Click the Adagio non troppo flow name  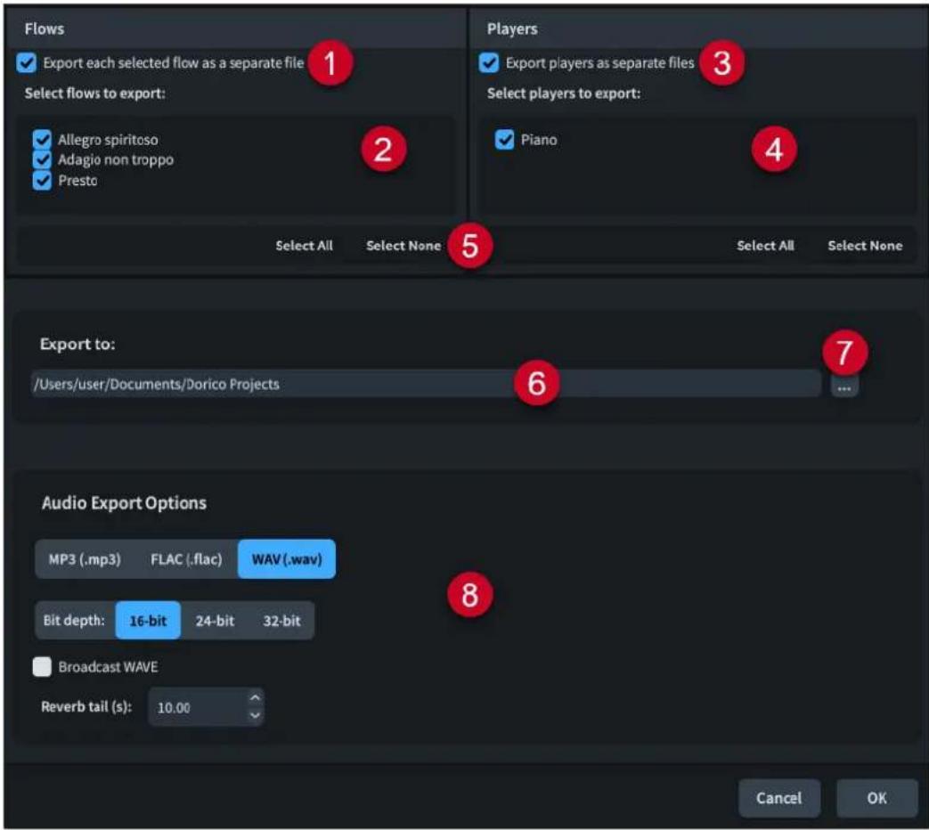coord(116,160)
